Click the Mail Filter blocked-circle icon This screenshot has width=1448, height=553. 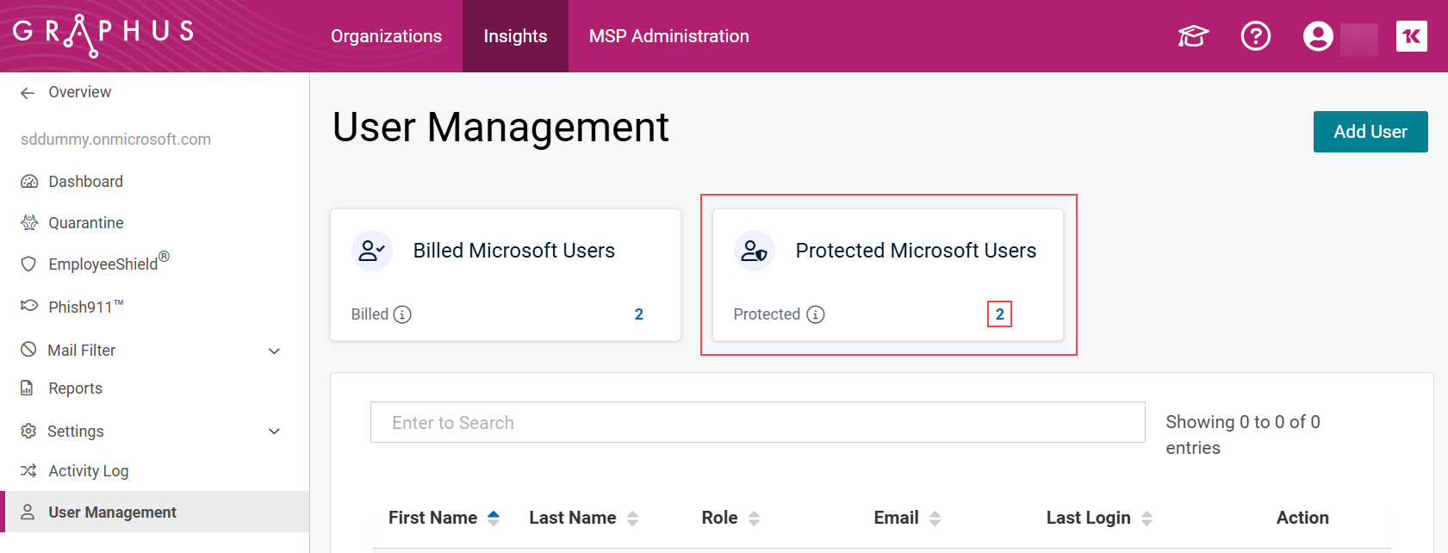[x=28, y=350]
